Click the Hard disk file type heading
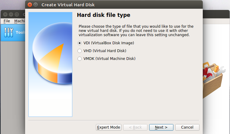 click(x=103, y=15)
